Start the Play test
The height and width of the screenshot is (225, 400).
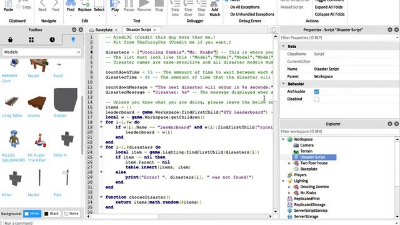(115, 6)
